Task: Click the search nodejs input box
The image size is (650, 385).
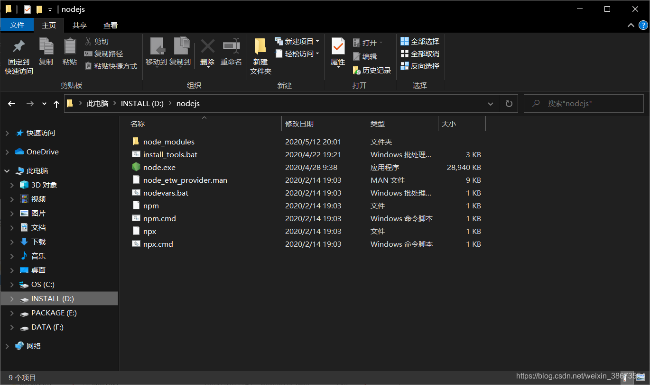Action: (584, 103)
